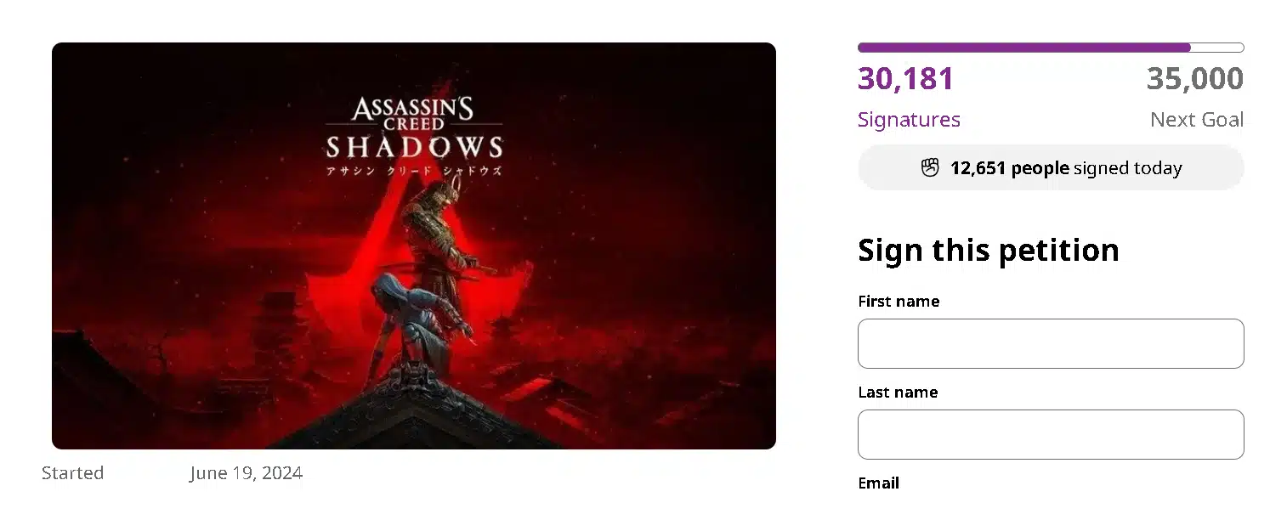
Task: Click the unfilled end of progress bar
Action: (1217, 48)
